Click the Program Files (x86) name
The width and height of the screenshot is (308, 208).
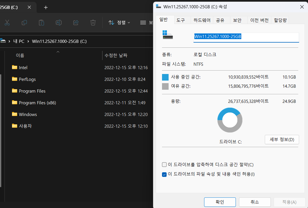click(37, 103)
